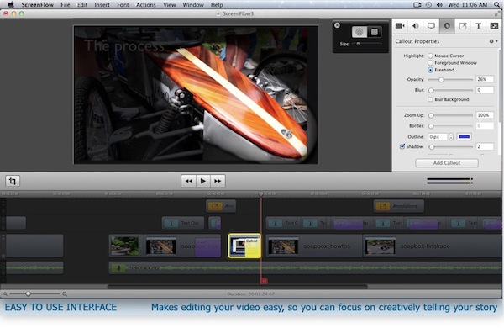Viewport: 504px width, 328px height.
Task: Open the Callout Properties tab icon
Action: tap(447, 26)
